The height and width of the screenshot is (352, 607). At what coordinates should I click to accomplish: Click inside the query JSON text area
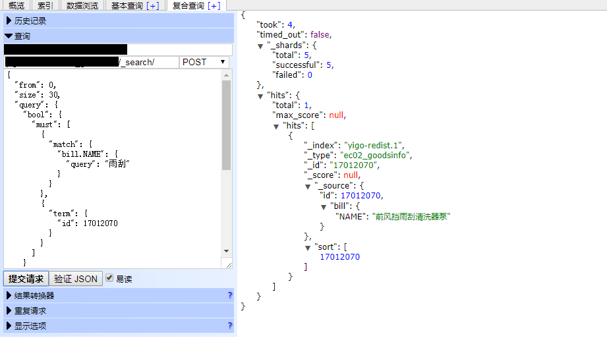(112, 169)
